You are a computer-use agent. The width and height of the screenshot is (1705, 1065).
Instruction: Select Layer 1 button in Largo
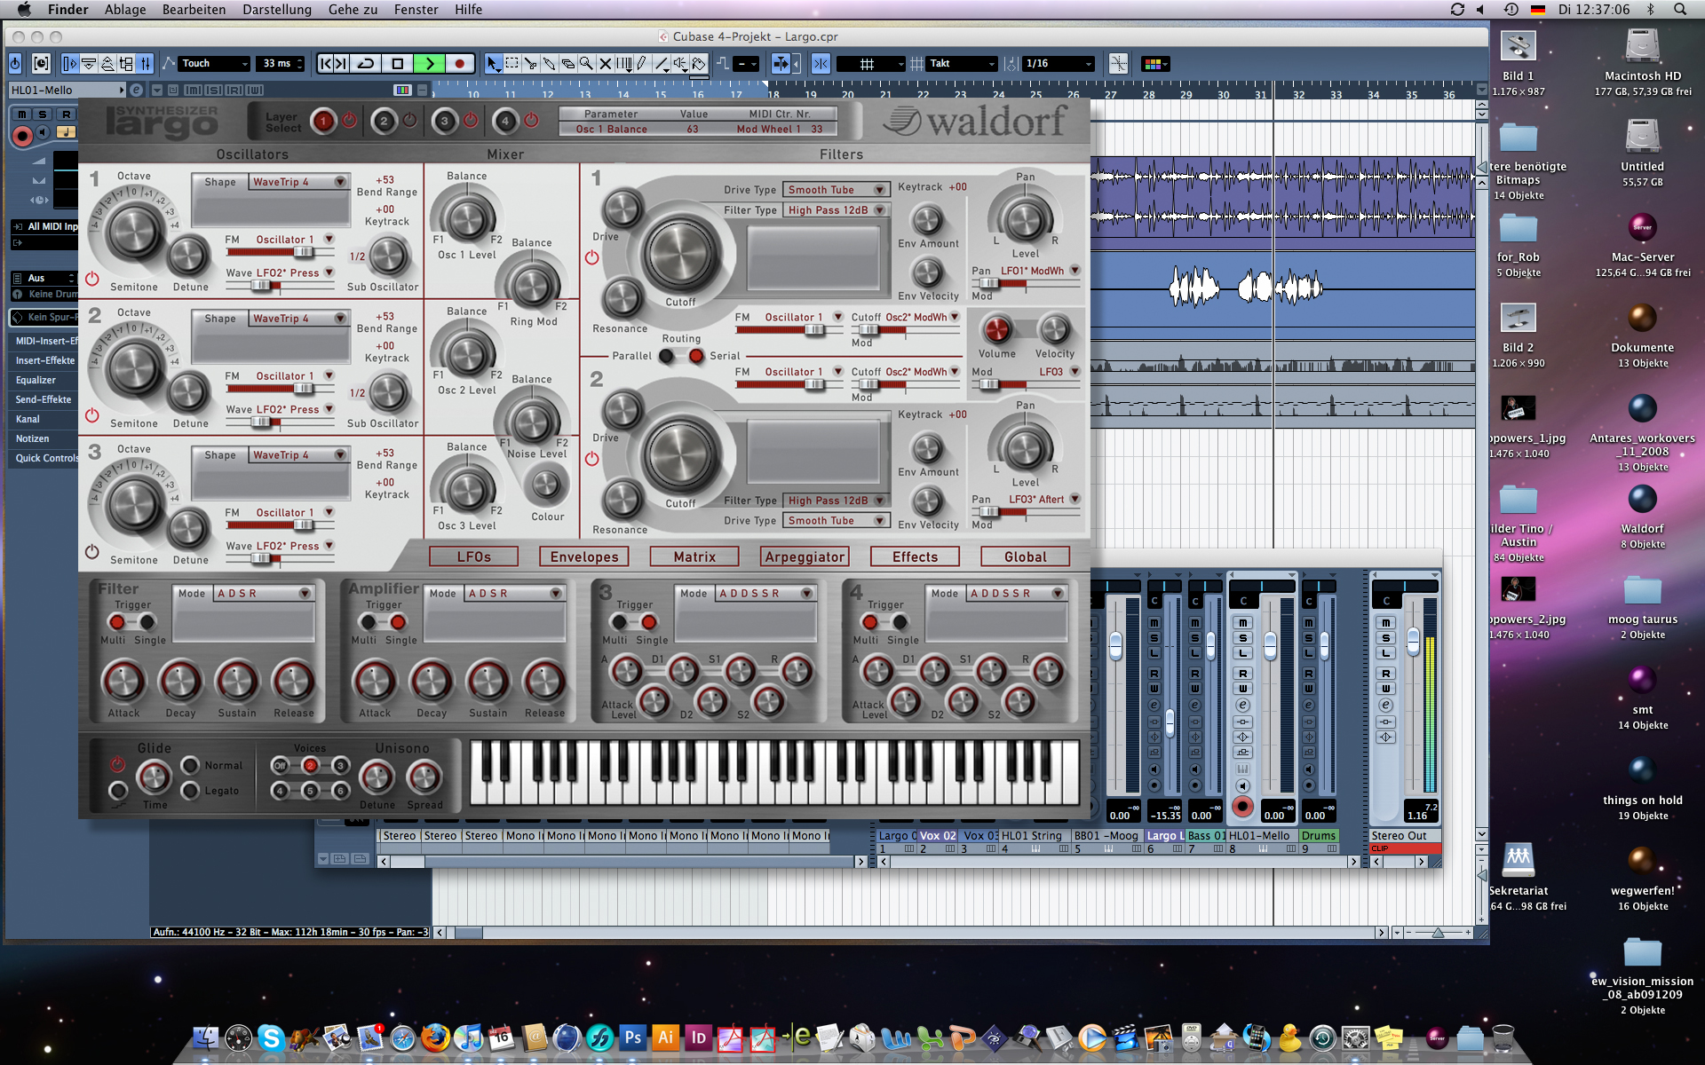pyautogui.click(x=323, y=121)
